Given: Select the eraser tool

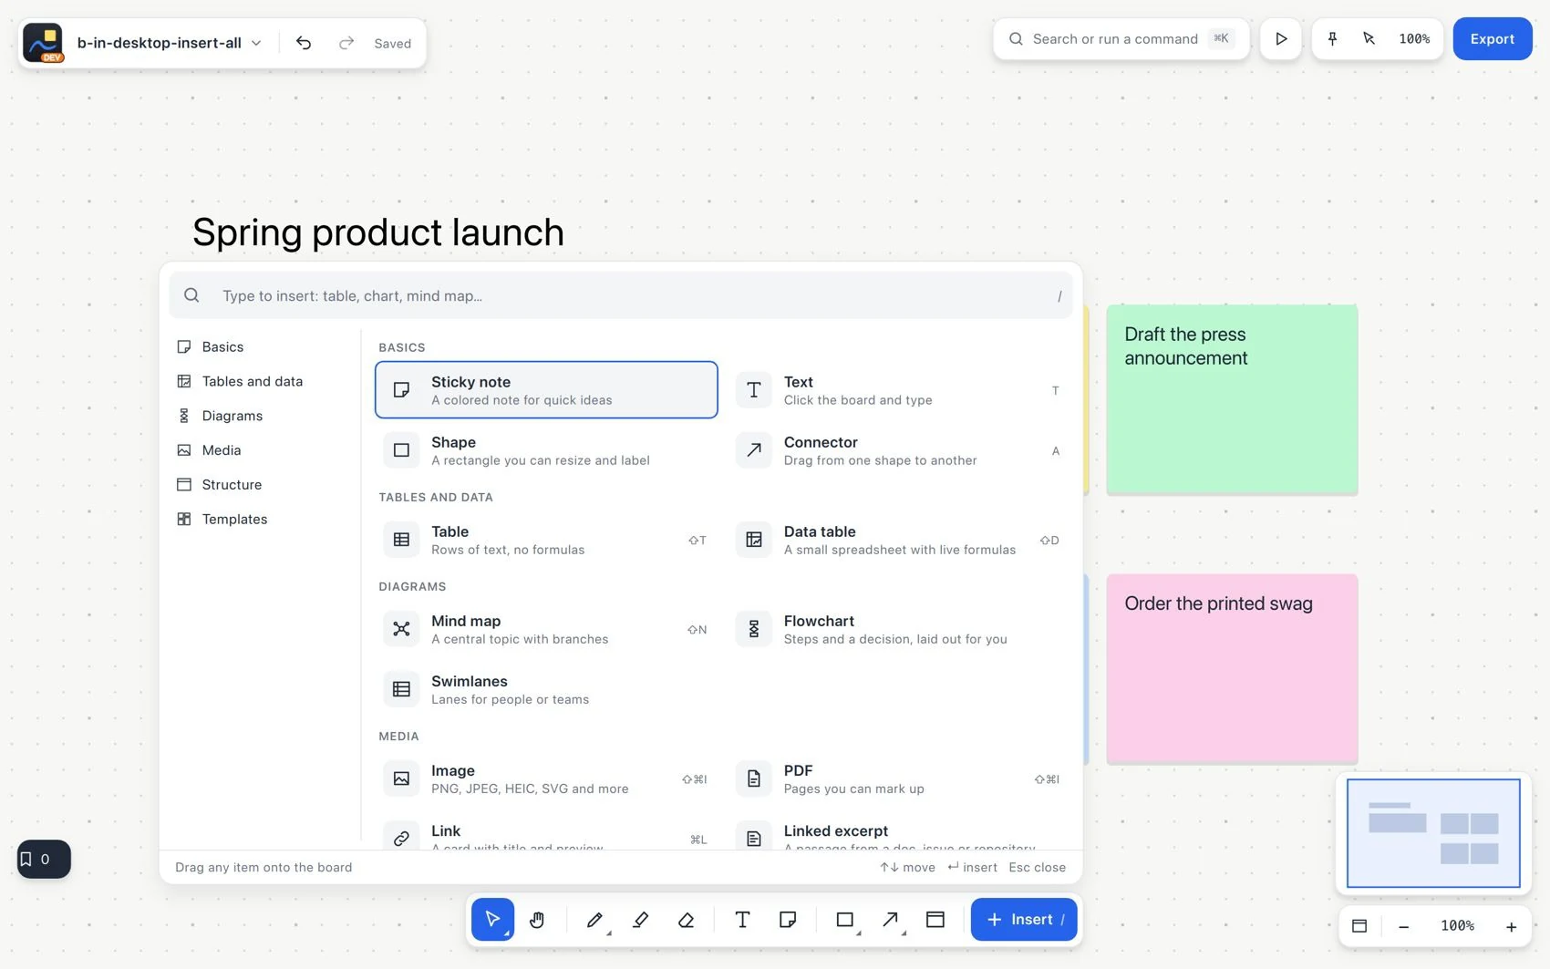Looking at the screenshot, I should point(687,920).
